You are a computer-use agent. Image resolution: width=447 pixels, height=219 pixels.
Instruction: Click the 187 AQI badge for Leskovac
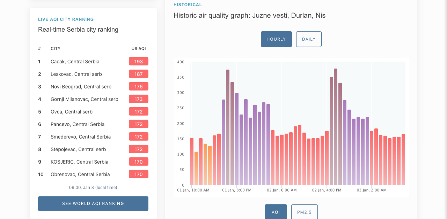(139, 74)
